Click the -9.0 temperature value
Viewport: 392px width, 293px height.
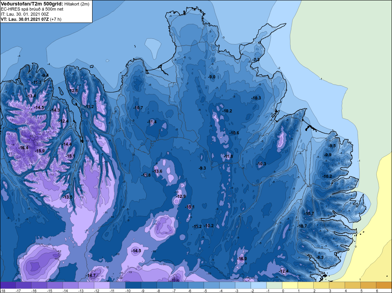212,77
